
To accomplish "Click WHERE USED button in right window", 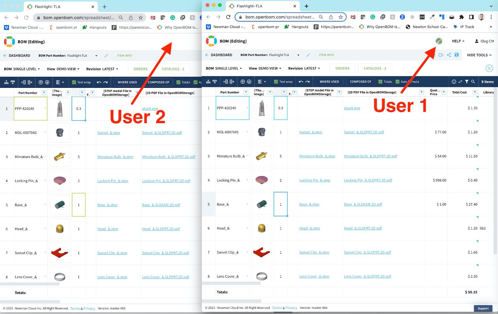I will [329, 82].
